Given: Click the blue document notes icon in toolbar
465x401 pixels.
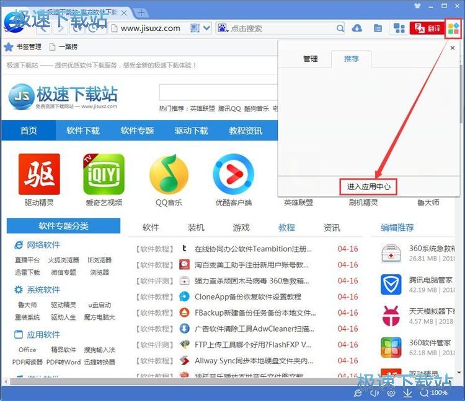Looking at the screenshot, I should point(378,28).
